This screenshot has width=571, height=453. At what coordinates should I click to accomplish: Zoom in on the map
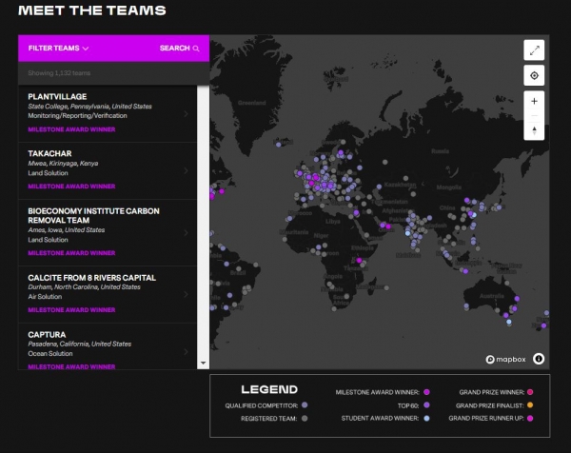534,101
